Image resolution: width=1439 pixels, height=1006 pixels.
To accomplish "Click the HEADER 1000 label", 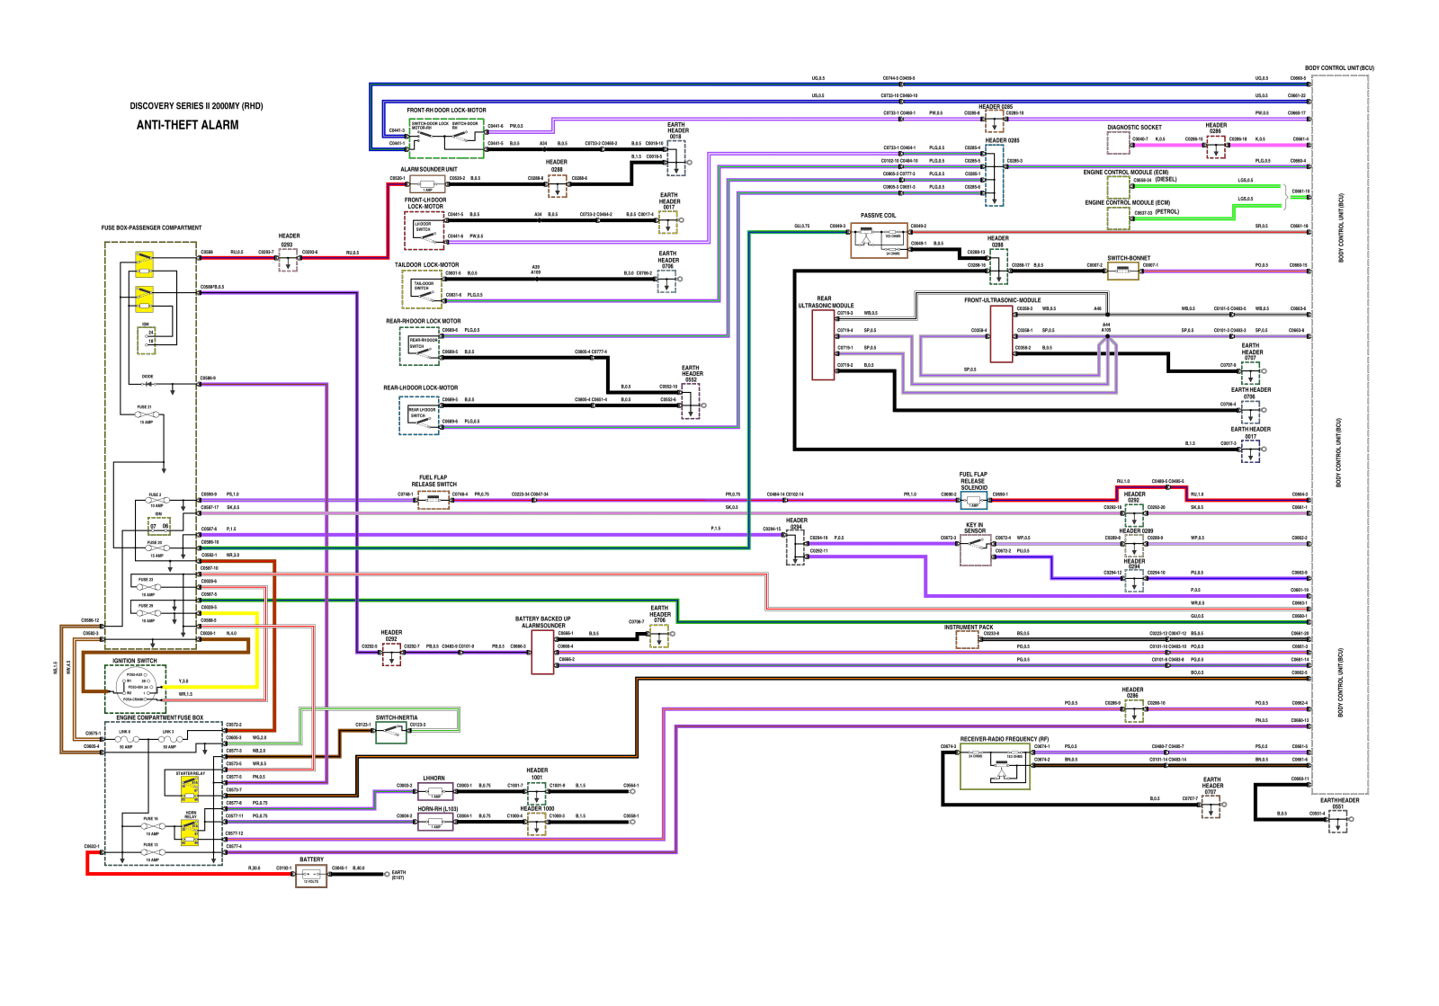I will [537, 808].
